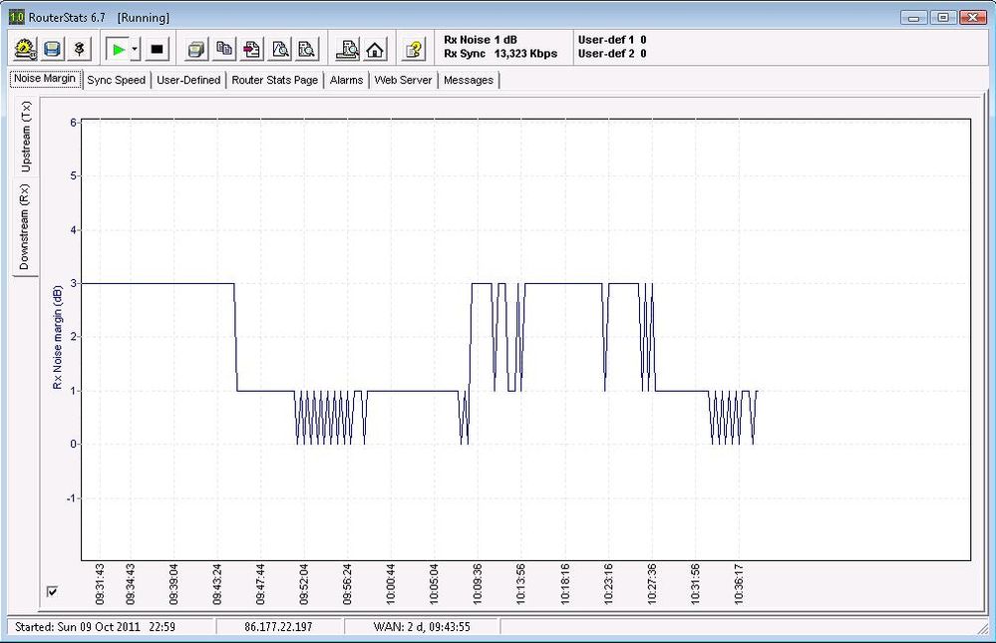Image resolution: width=996 pixels, height=643 pixels.
Task: Click the stacked windows toolbar icon
Action: (x=197, y=48)
